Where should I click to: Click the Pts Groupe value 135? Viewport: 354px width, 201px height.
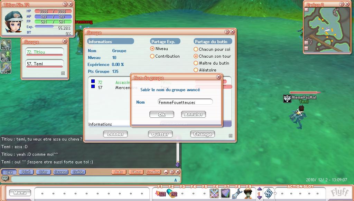pyautogui.click(x=115, y=71)
